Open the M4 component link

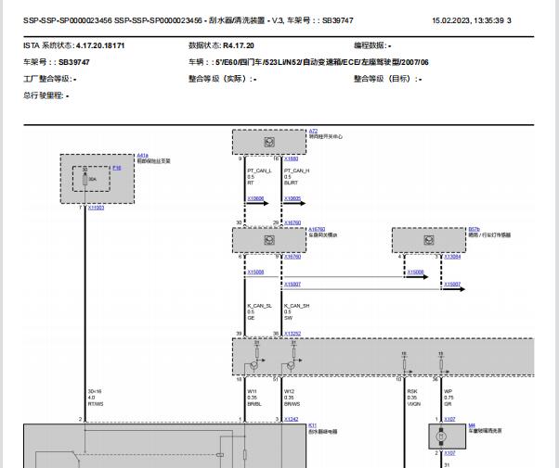pyautogui.click(x=472, y=425)
